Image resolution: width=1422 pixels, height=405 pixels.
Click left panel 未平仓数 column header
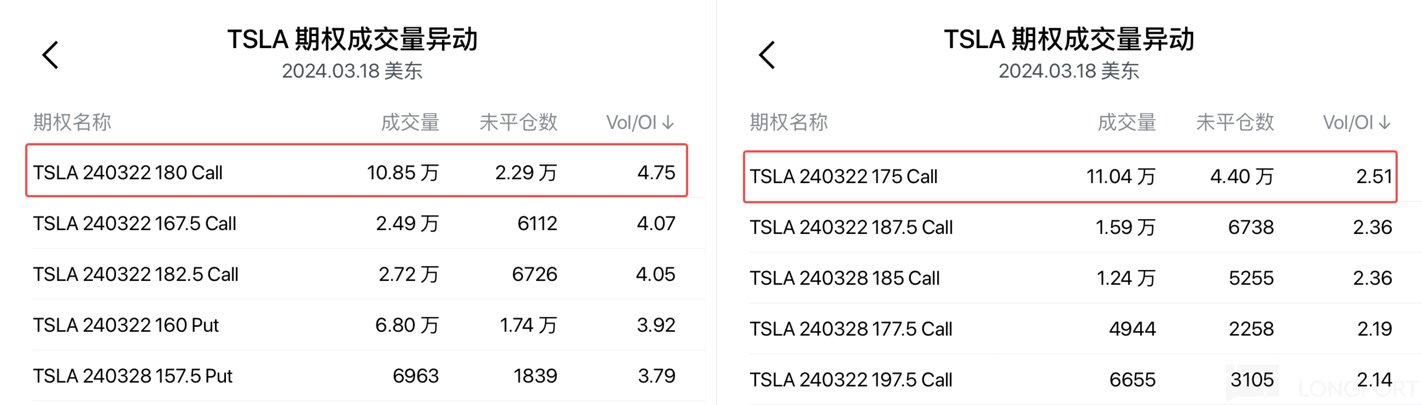click(518, 123)
